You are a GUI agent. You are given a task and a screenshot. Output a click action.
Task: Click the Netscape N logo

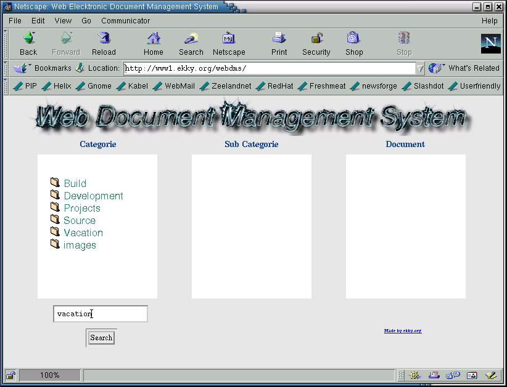[x=490, y=43]
